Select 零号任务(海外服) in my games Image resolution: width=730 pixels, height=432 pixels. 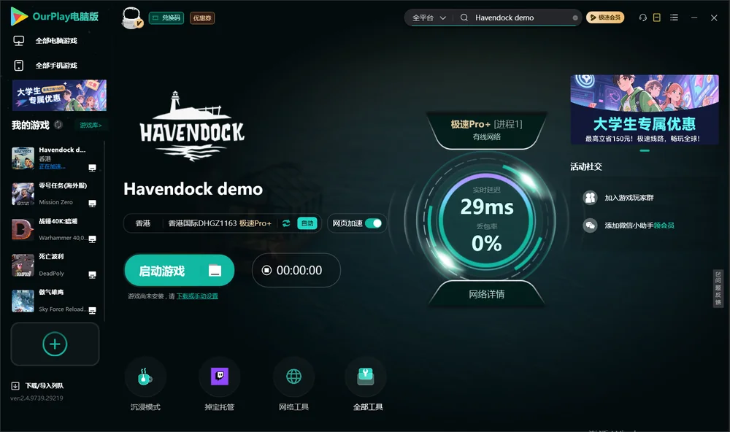pyautogui.click(x=54, y=193)
